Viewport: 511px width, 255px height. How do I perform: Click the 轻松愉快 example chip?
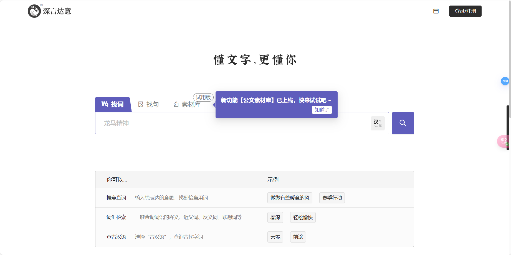(x=303, y=217)
